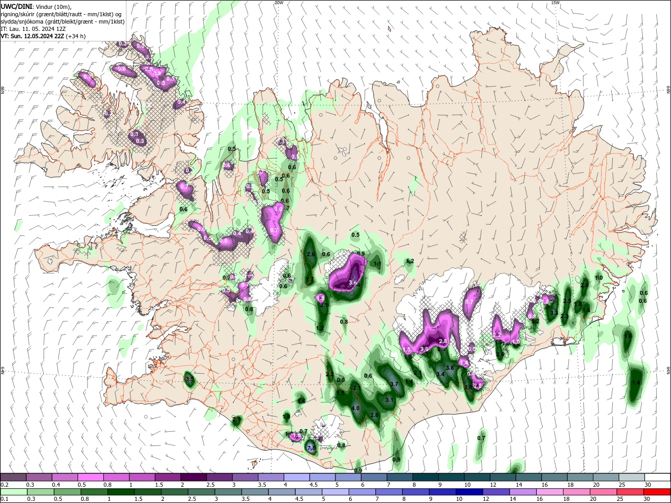Click the 4.5 label in snow legend
The width and height of the screenshot is (671, 503).
[313, 485]
